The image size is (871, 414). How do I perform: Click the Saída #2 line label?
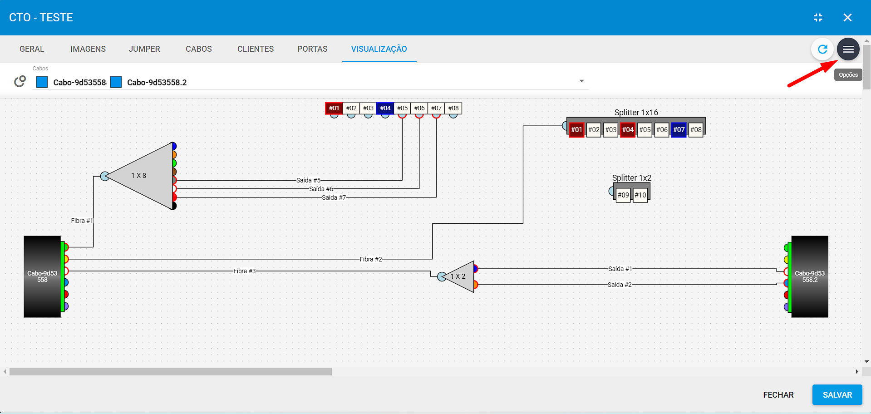tap(620, 285)
